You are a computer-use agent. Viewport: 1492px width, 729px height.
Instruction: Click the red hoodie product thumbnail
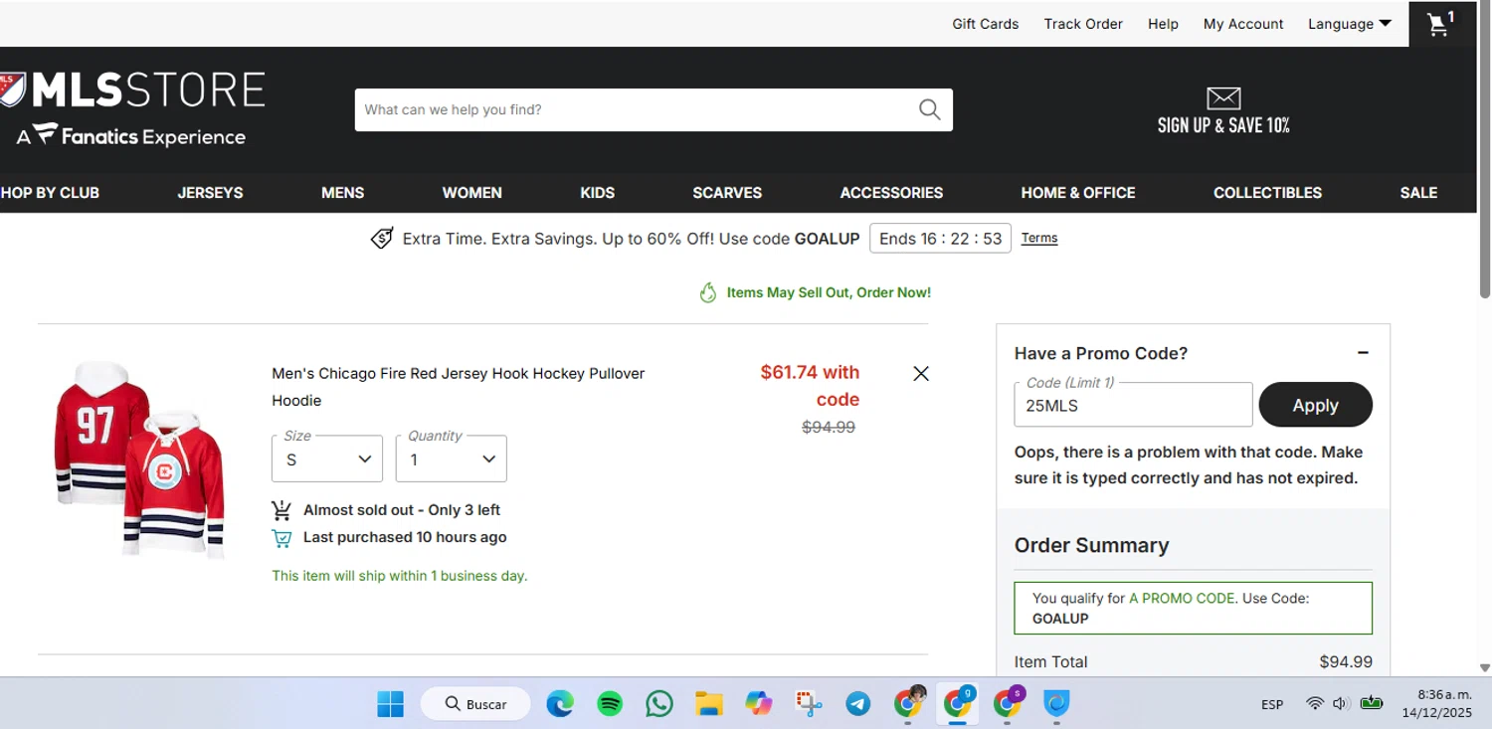(x=139, y=457)
